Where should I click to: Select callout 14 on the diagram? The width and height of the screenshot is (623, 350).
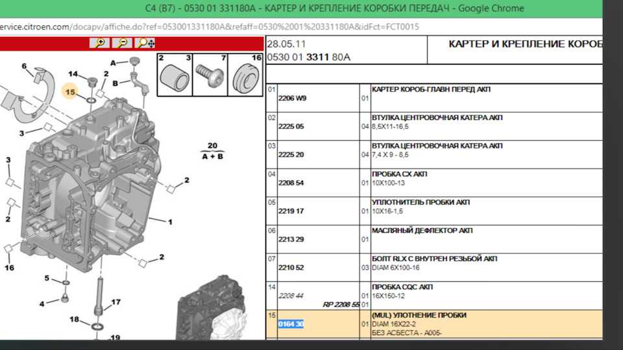[73, 74]
